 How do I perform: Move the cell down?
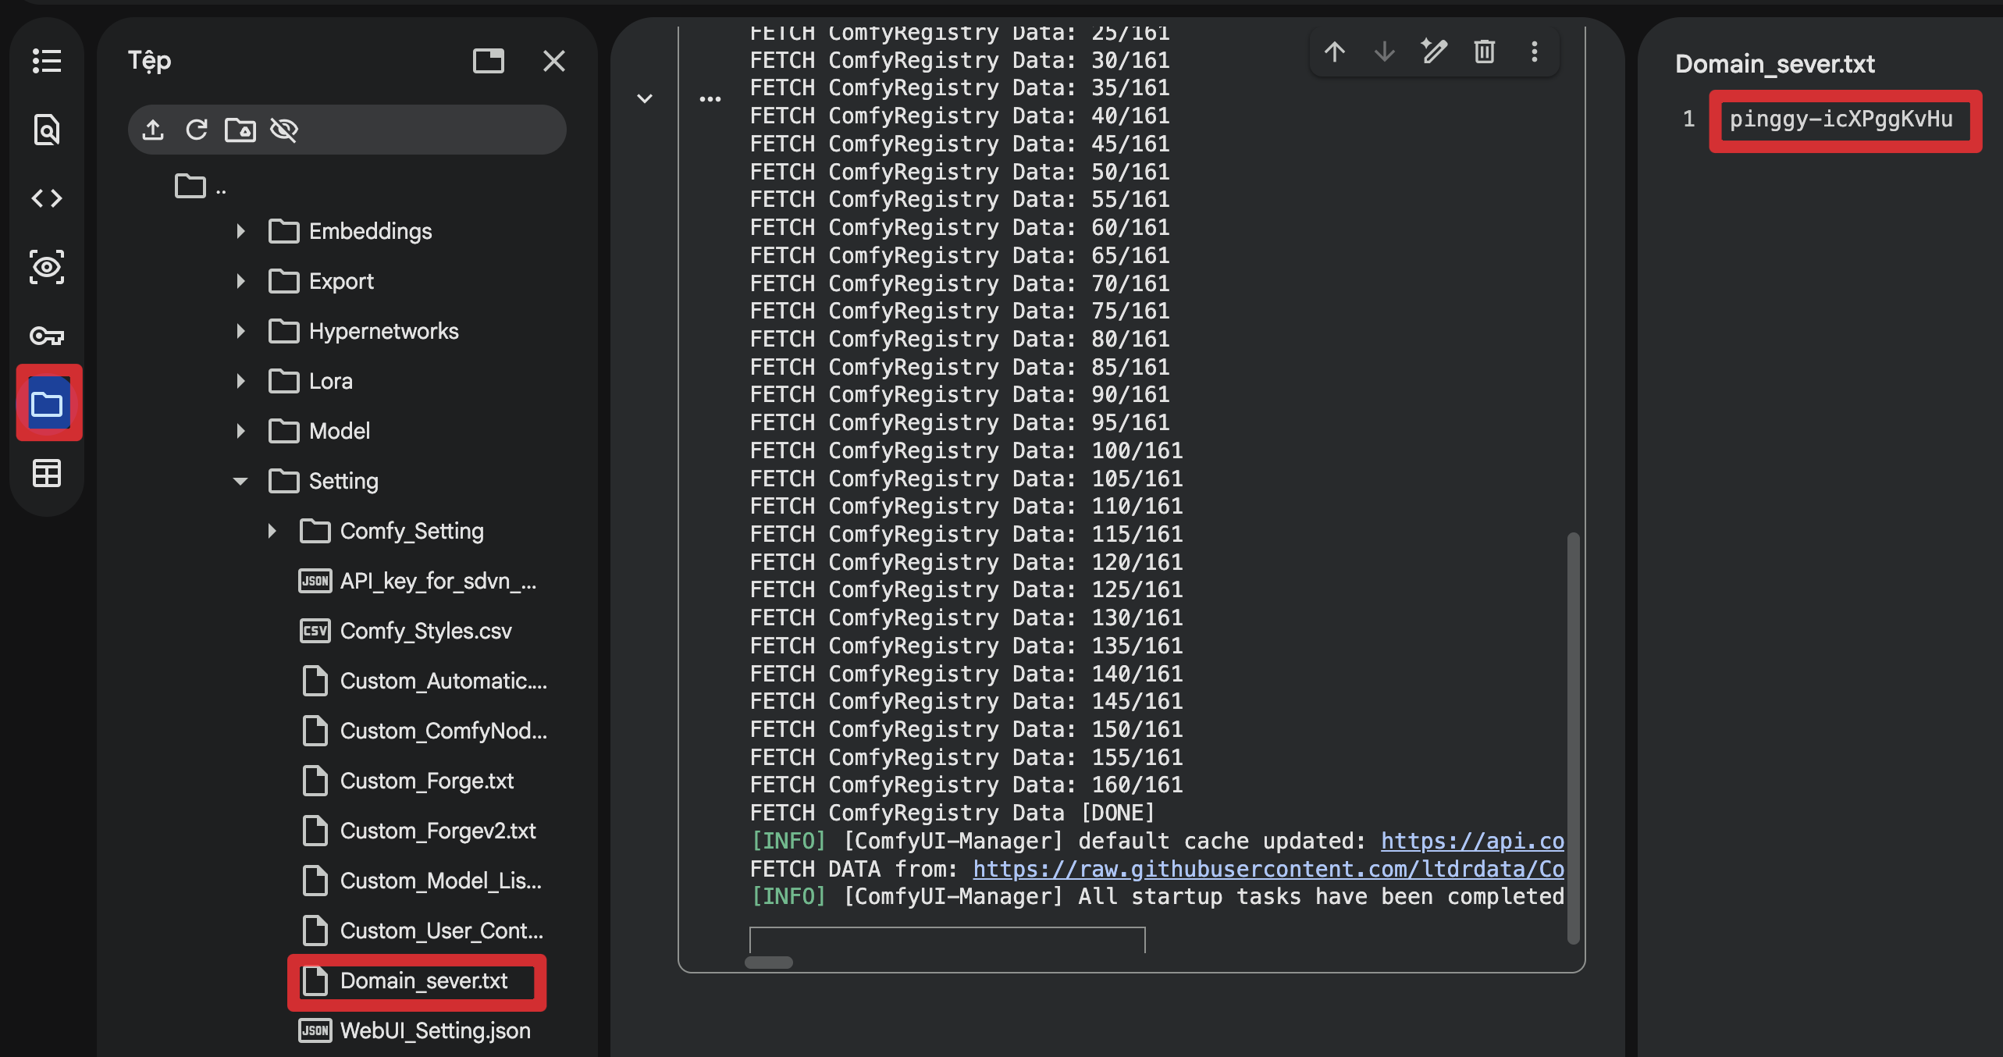tap(1385, 52)
